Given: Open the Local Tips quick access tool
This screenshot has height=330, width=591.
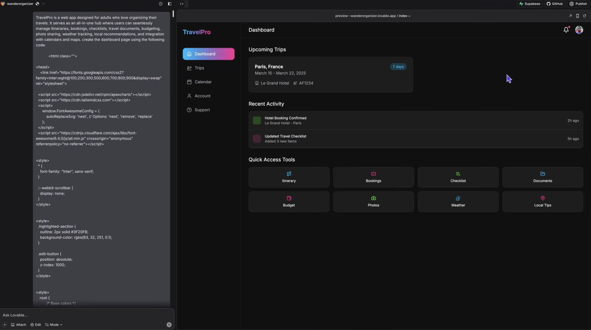Looking at the screenshot, I should click(542, 201).
